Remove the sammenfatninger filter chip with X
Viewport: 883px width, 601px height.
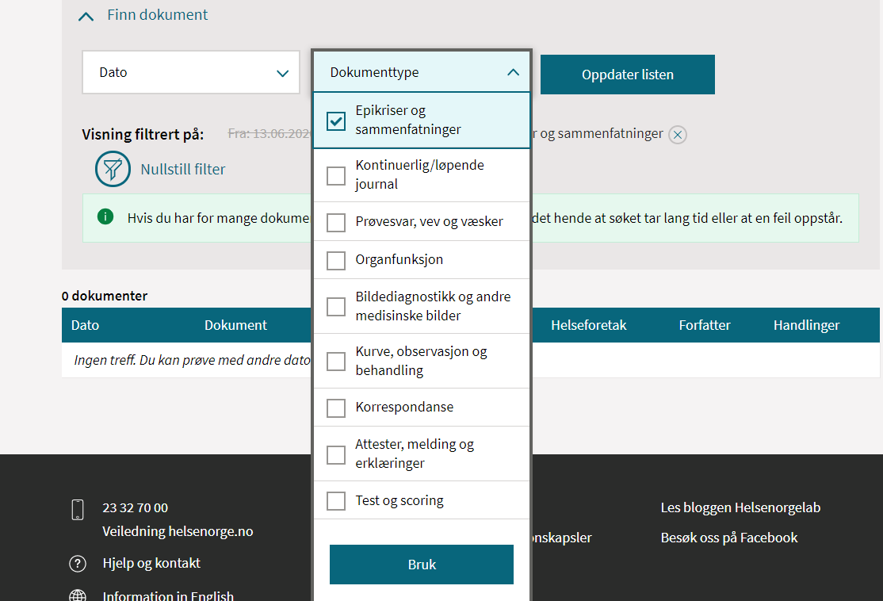[678, 135]
